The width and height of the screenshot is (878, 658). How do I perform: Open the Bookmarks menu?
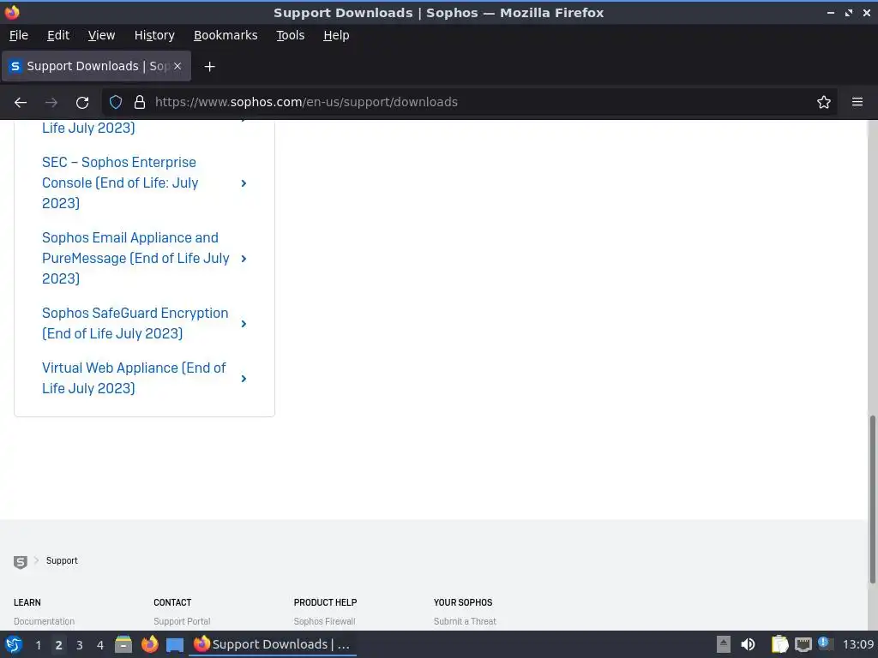point(226,35)
